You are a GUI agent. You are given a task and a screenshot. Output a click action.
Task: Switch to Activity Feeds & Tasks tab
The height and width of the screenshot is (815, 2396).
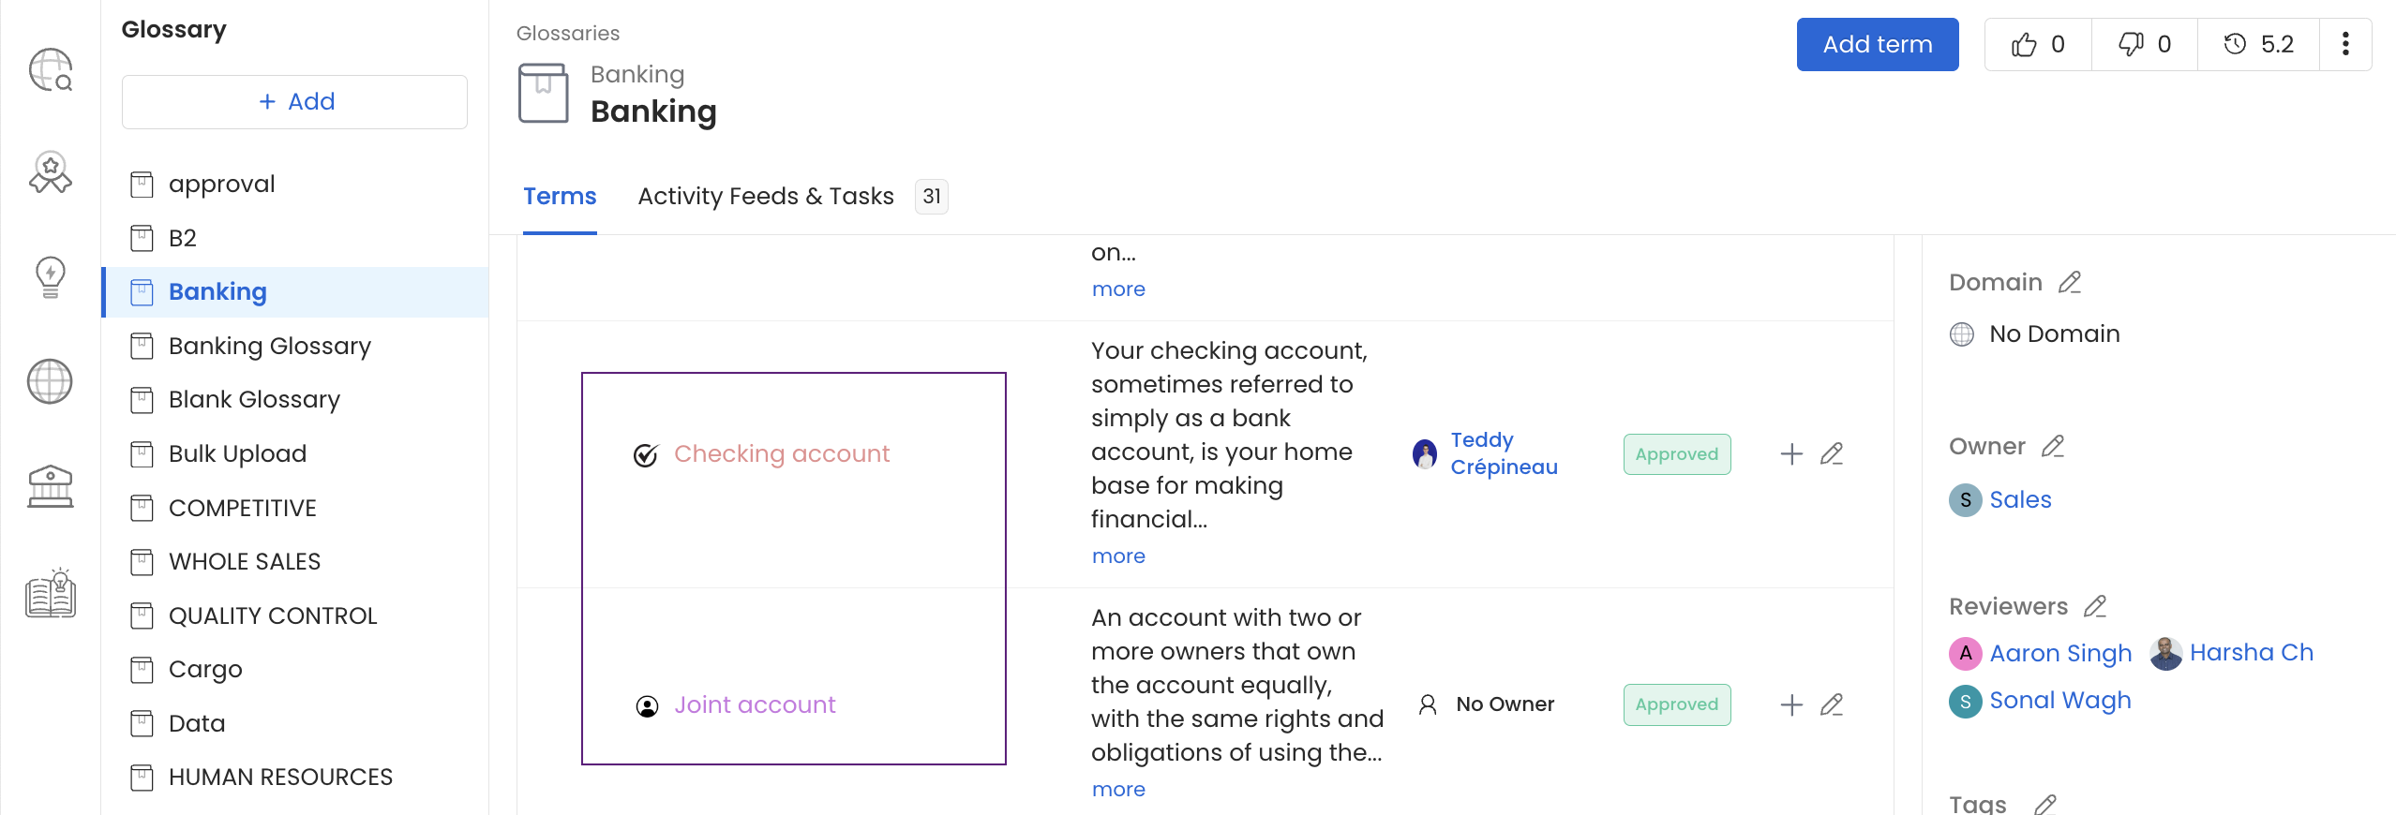coord(766,197)
